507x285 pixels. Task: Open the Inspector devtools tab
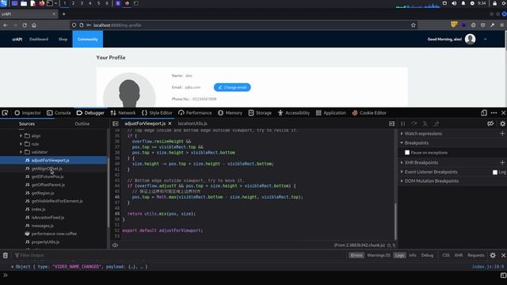(x=28, y=112)
